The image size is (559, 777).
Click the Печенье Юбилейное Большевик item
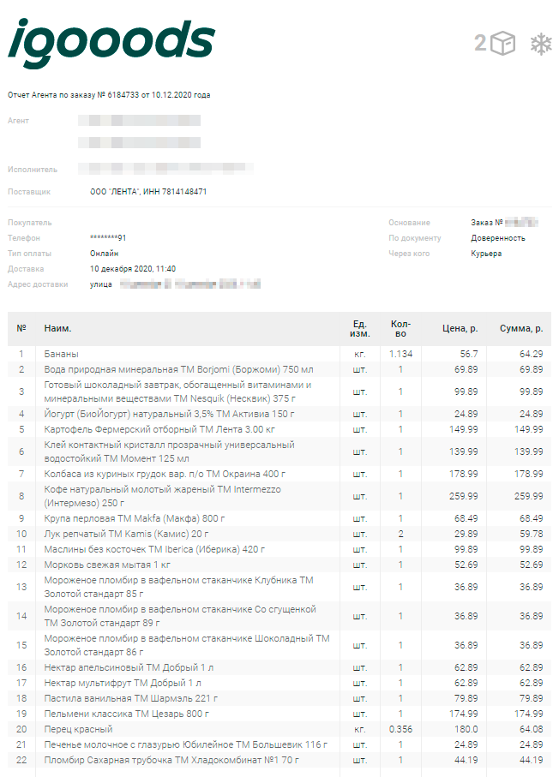pos(185,744)
